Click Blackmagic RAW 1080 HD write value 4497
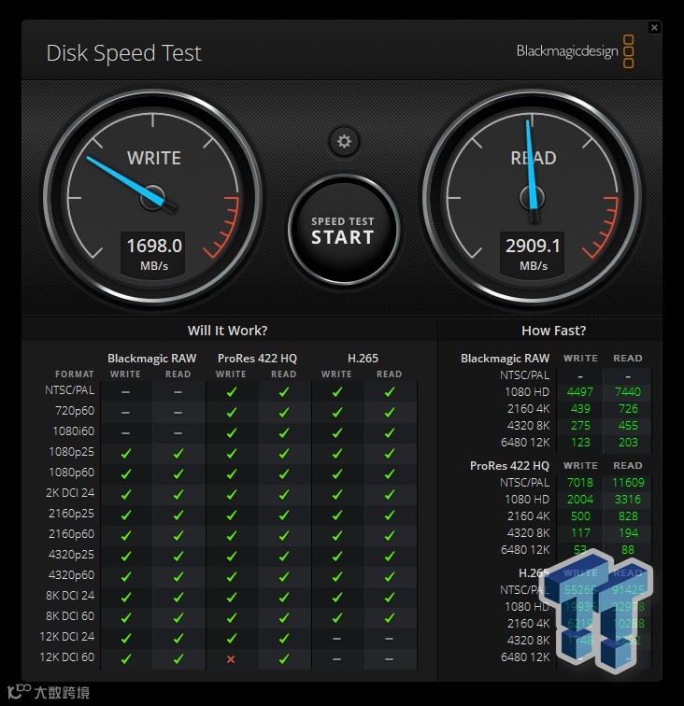The height and width of the screenshot is (706, 684). click(x=580, y=391)
